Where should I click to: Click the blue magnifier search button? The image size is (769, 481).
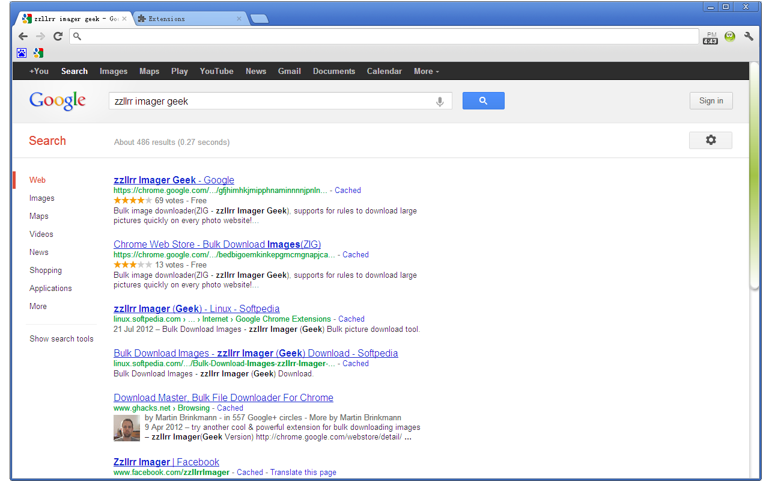pos(484,101)
